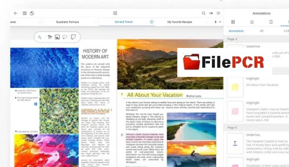Toggle the view mode switch icon near search
This screenshot has height=167, width=289.
211,13
